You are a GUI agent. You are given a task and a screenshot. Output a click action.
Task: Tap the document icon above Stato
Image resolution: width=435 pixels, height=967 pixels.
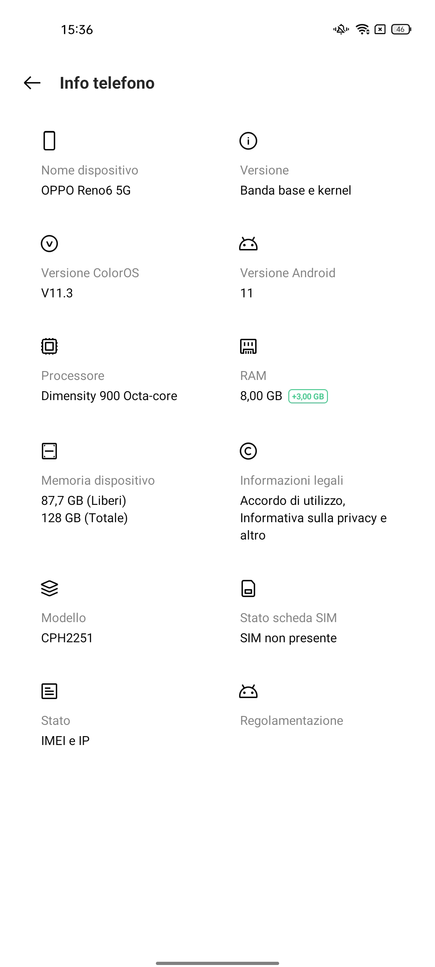tap(49, 691)
